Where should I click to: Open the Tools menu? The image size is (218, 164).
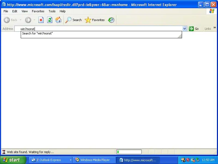coord(52,11)
